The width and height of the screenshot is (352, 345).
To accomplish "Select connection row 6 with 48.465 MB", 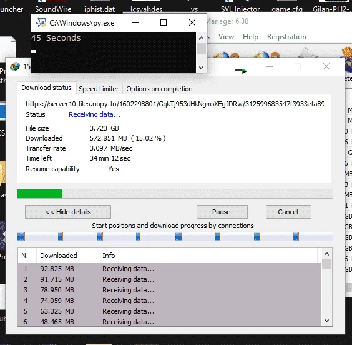I will pyautogui.click(x=170, y=322).
